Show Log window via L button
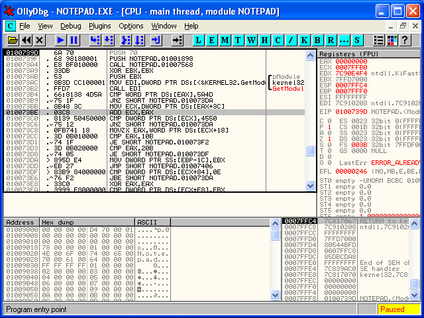This screenshot has height=318, width=424. tap(198, 40)
